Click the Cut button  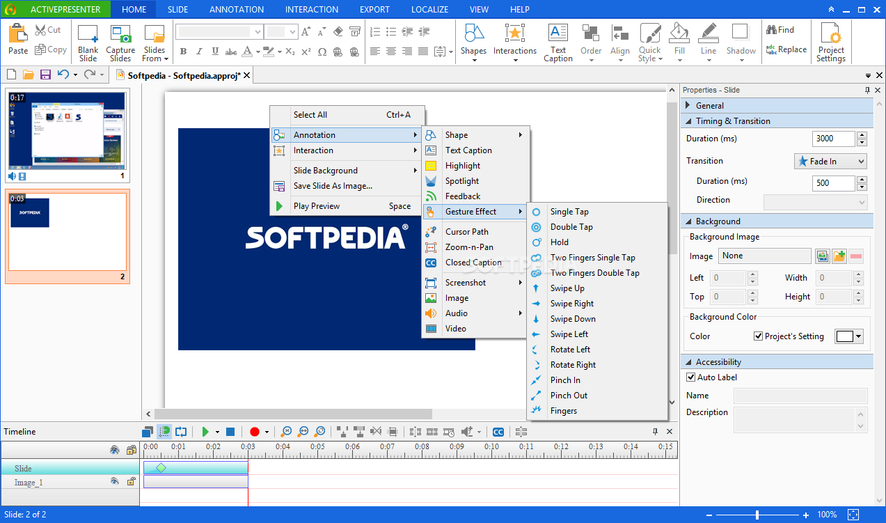47,30
